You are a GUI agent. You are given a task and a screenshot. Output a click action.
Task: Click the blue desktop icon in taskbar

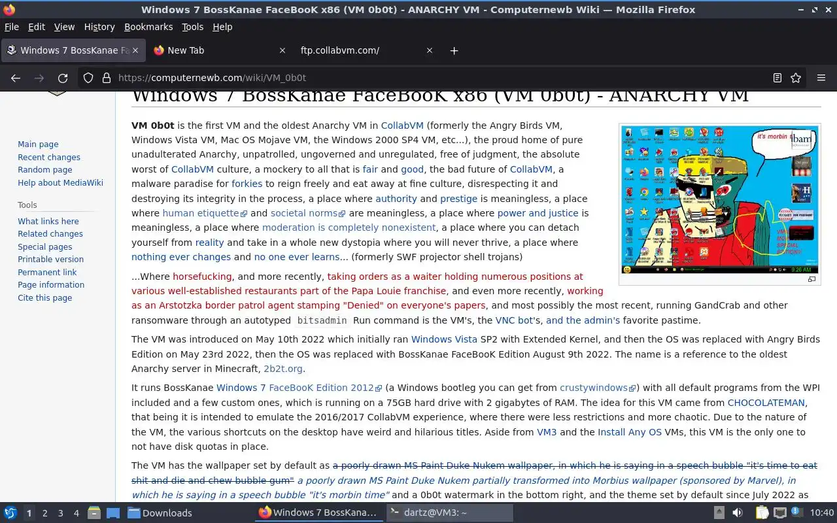point(113,513)
